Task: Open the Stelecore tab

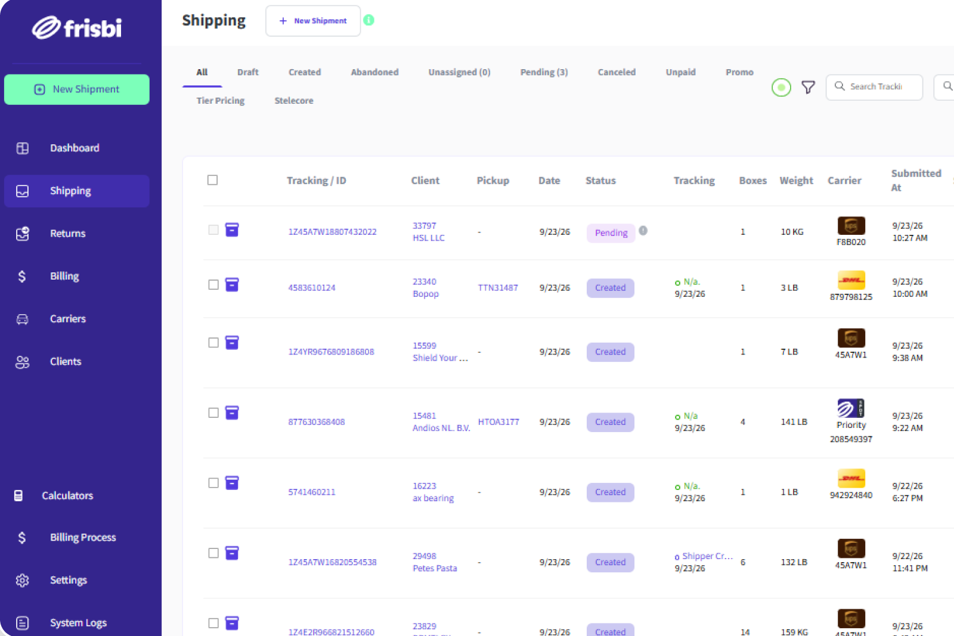Action: (x=294, y=101)
